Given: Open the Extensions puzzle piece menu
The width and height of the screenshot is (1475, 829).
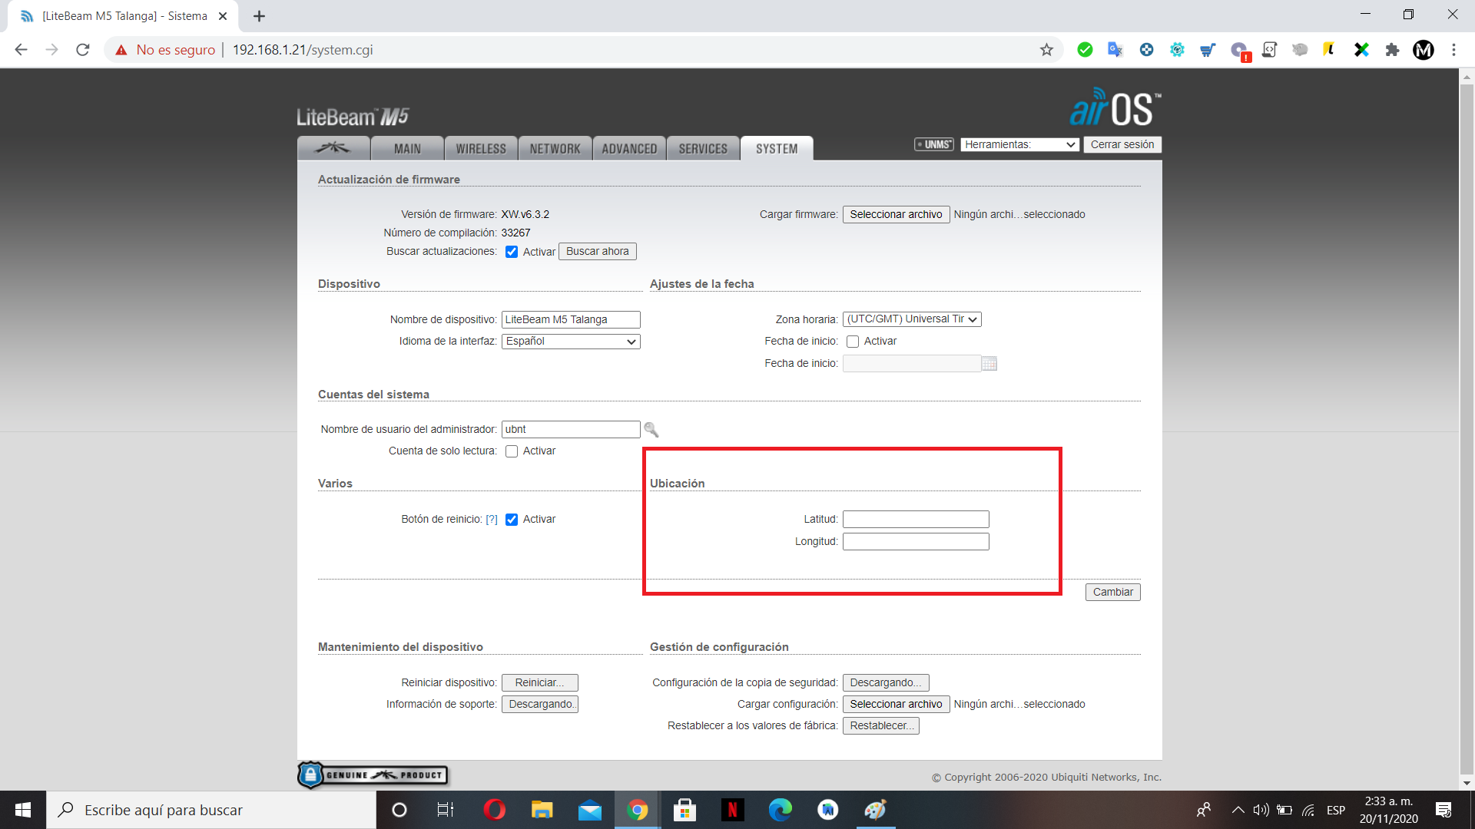Looking at the screenshot, I should (1392, 50).
